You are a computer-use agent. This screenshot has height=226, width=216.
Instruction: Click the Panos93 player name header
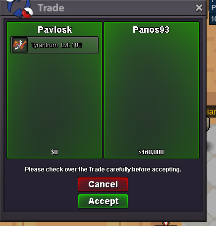click(x=151, y=30)
